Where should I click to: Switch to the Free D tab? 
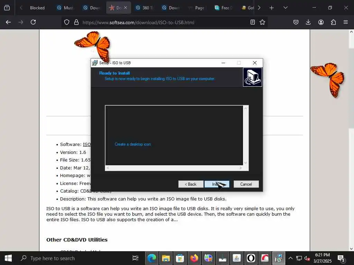point(223,8)
